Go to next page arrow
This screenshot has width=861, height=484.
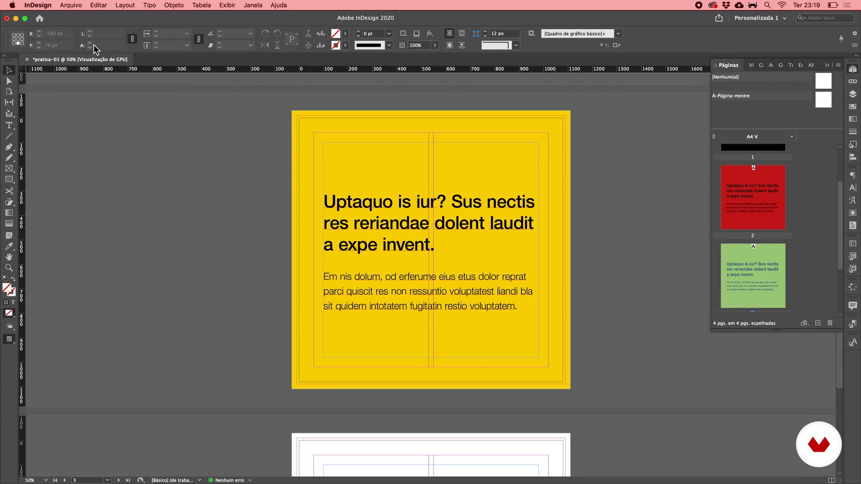coord(118,480)
